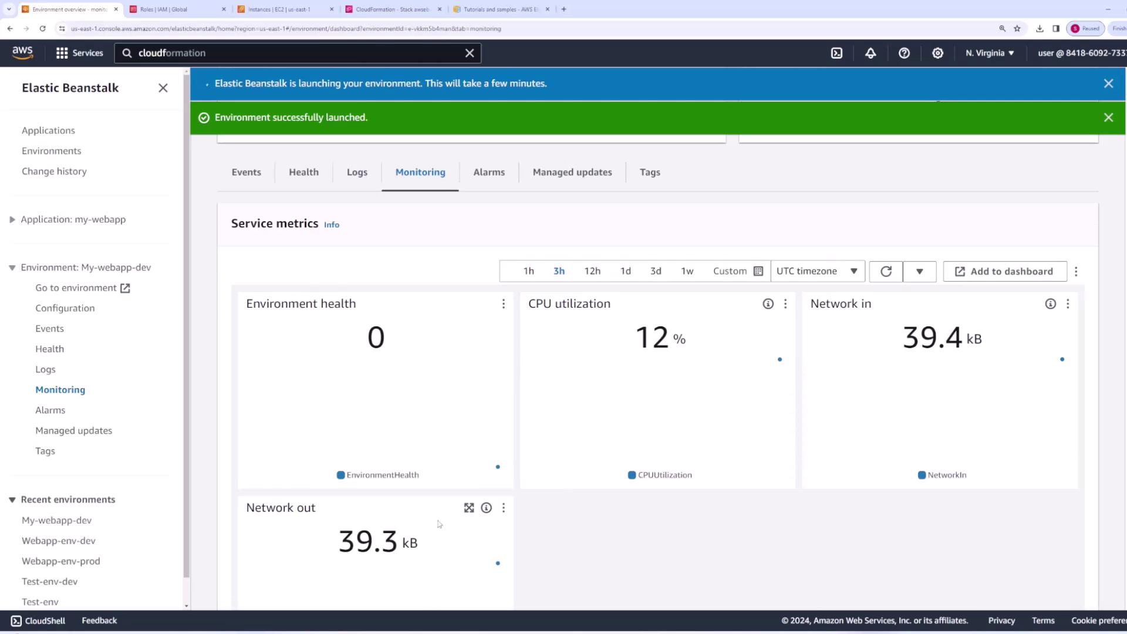The image size is (1127, 634).
Task: Show CPU utilization info icon
Action: tap(768, 303)
